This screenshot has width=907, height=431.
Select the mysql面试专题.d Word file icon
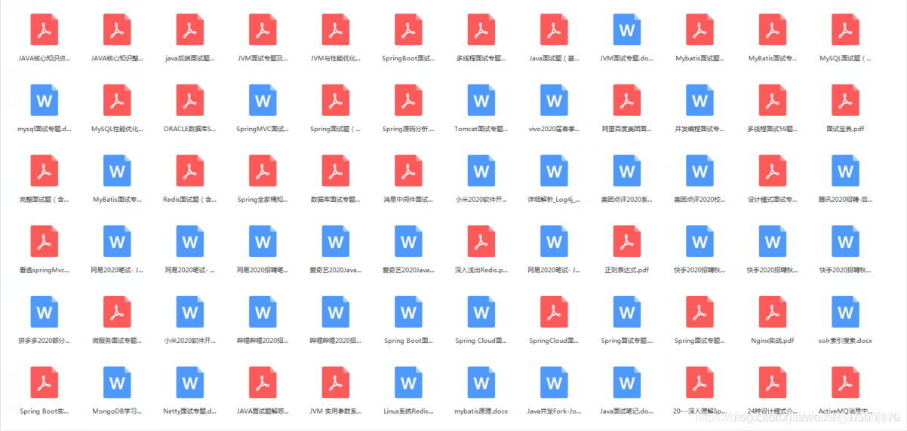[44, 100]
